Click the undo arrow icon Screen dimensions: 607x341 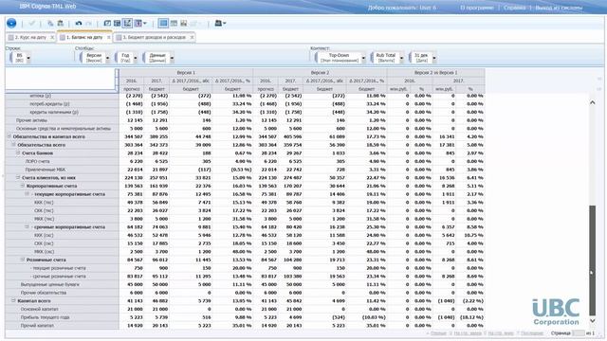79,23
